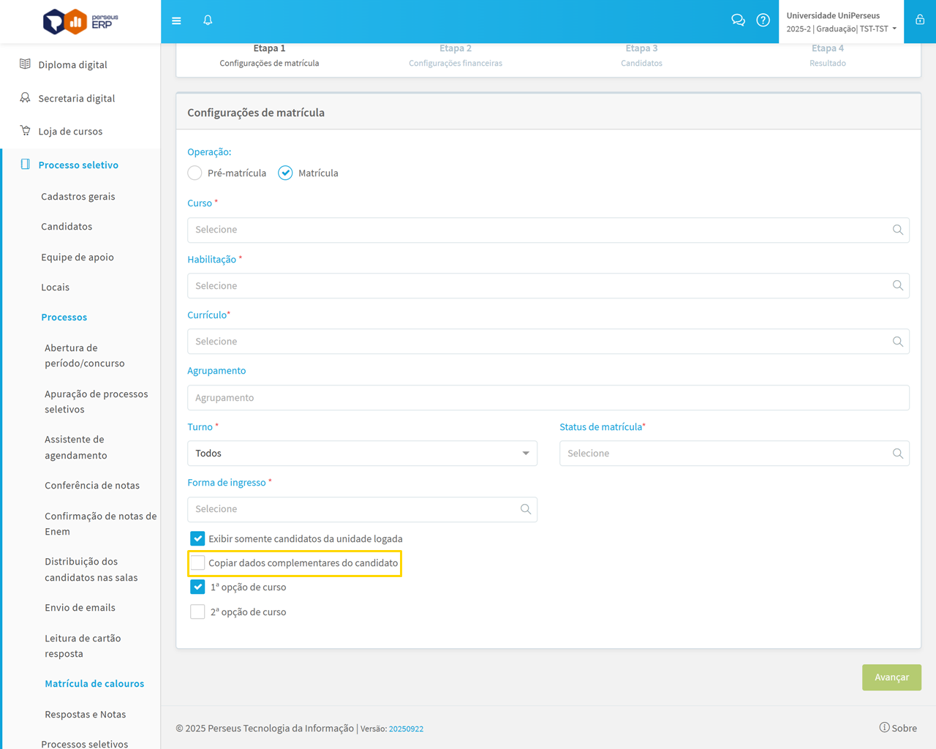This screenshot has height=749, width=936.
Task: Click the lock icon in header
Action: (x=920, y=20)
